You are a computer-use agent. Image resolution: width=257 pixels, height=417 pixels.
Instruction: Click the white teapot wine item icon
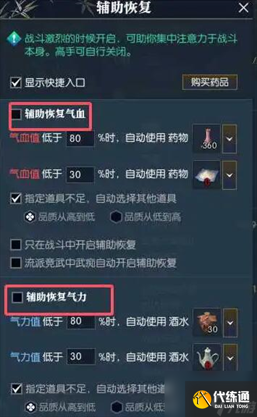[207, 357]
